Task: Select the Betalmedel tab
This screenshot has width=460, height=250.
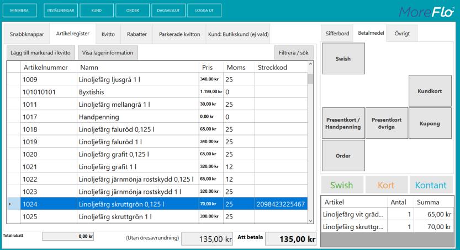Action: coord(371,33)
